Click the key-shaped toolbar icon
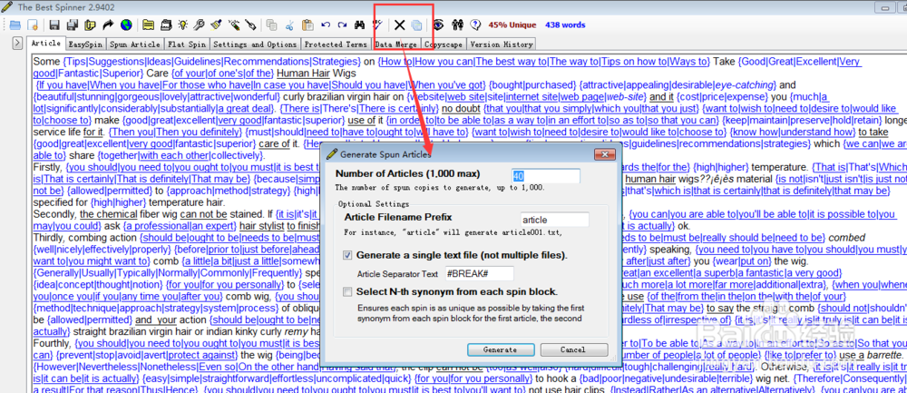 (199, 25)
